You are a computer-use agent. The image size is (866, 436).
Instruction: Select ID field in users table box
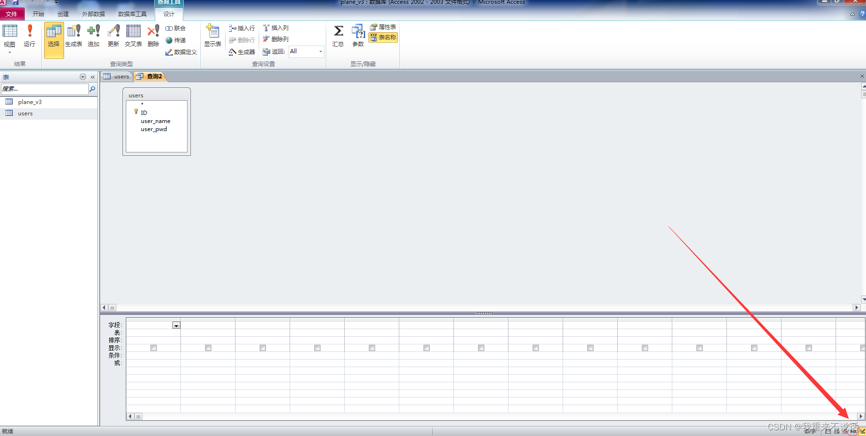(x=144, y=113)
